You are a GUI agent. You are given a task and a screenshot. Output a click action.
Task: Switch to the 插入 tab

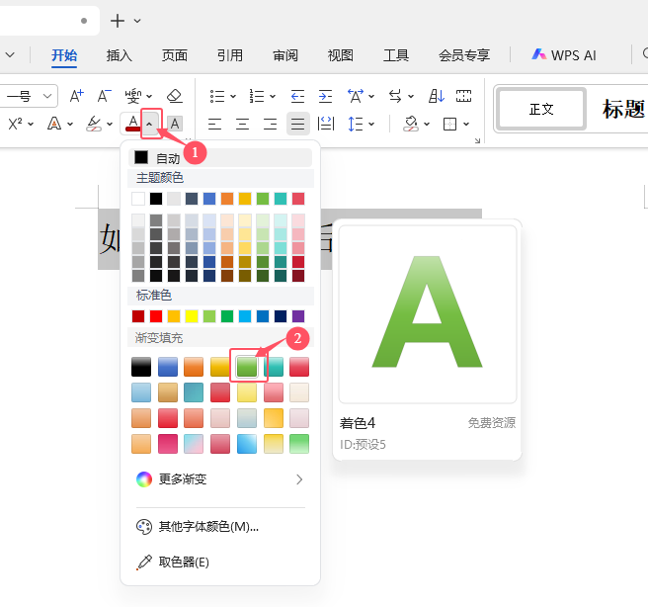[x=119, y=55]
